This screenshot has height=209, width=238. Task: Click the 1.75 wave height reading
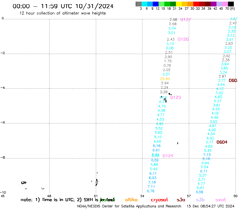point(168,61)
